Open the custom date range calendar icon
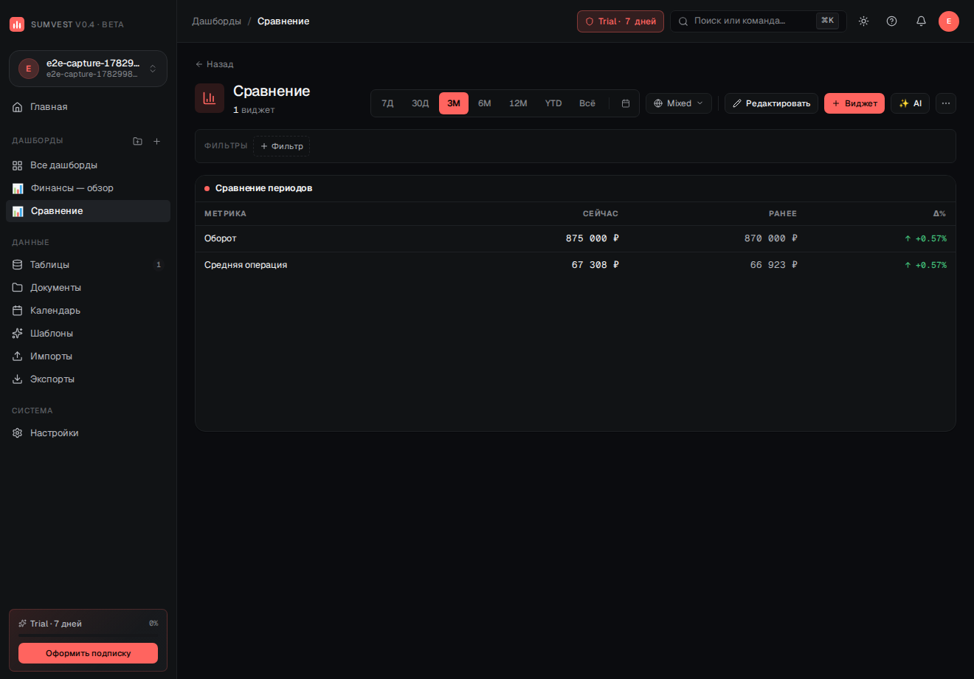This screenshot has height=679, width=974. point(626,103)
